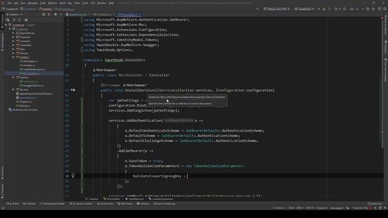Expand the Dependencies folder

pos(13,33)
